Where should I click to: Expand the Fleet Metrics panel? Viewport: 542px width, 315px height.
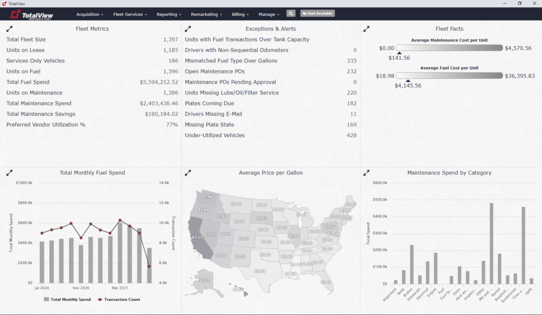9,29
